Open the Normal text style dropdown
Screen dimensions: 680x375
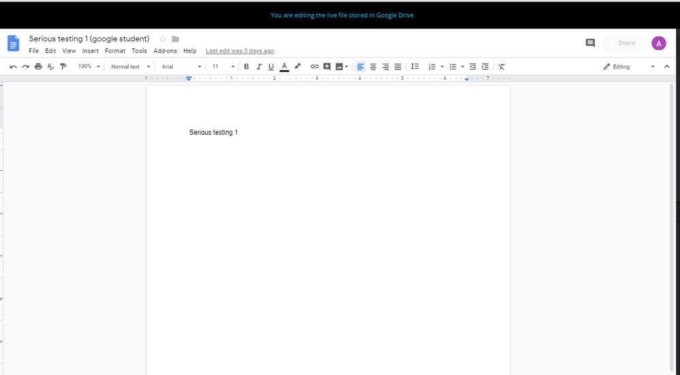tap(131, 67)
